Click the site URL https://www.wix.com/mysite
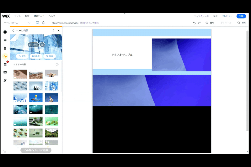 click(65, 23)
